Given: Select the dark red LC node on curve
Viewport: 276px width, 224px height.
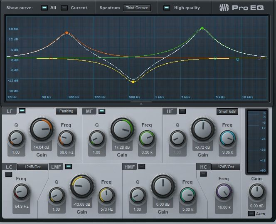Looking at the screenshot, I should pyautogui.click(x=51, y=58).
